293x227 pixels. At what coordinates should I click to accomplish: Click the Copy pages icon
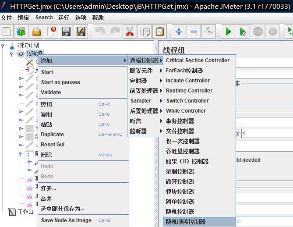pos(145,32)
